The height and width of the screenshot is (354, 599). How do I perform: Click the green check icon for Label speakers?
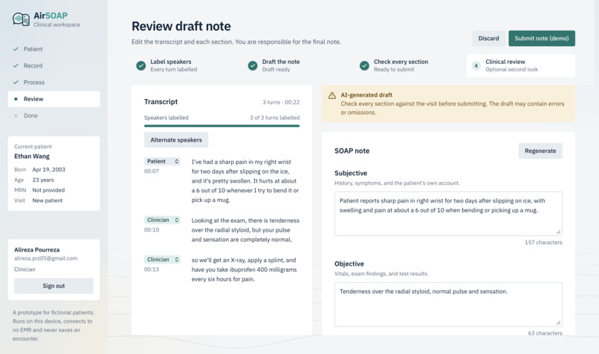coord(141,65)
